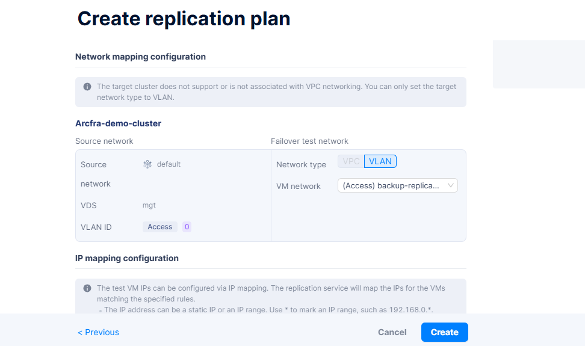Image resolution: width=585 pixels, height=346 pixels.
Task: Select the disabled VPC network type option
Action: pos(351,161)
